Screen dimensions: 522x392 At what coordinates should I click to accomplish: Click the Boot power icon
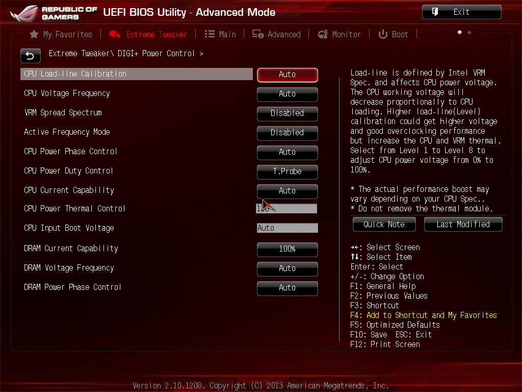click(383, 34)
